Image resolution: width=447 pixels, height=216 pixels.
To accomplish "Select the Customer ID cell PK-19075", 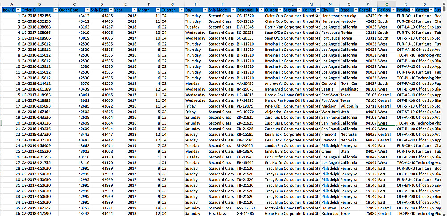I will 249,106.
